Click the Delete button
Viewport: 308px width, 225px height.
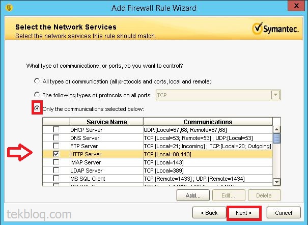(x=264, y=195)
